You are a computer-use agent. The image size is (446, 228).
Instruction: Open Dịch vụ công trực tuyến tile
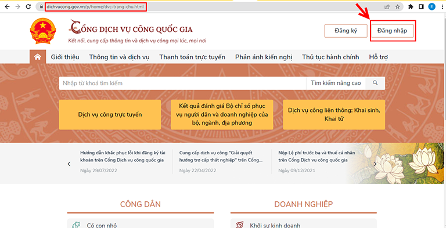point(110,114)
